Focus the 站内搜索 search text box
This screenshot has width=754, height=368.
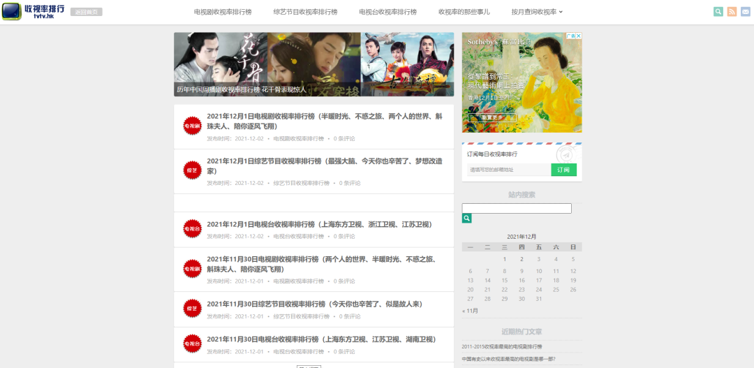[517, 208]
